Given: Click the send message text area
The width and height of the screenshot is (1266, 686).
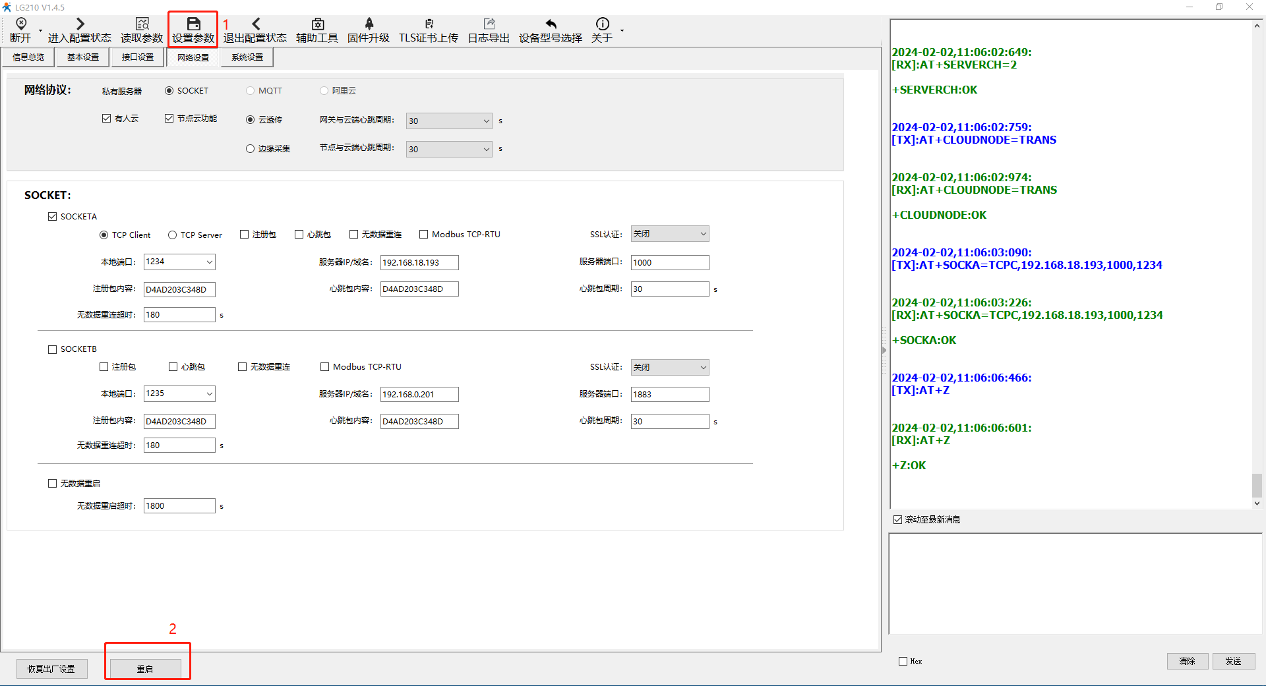Looking at the screenshot, I should point(1075,584).
